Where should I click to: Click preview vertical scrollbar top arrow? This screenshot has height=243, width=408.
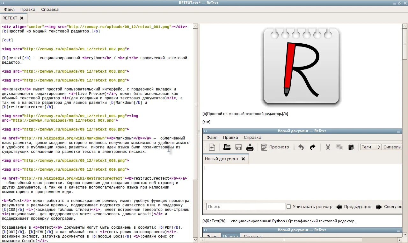point(405,26)
